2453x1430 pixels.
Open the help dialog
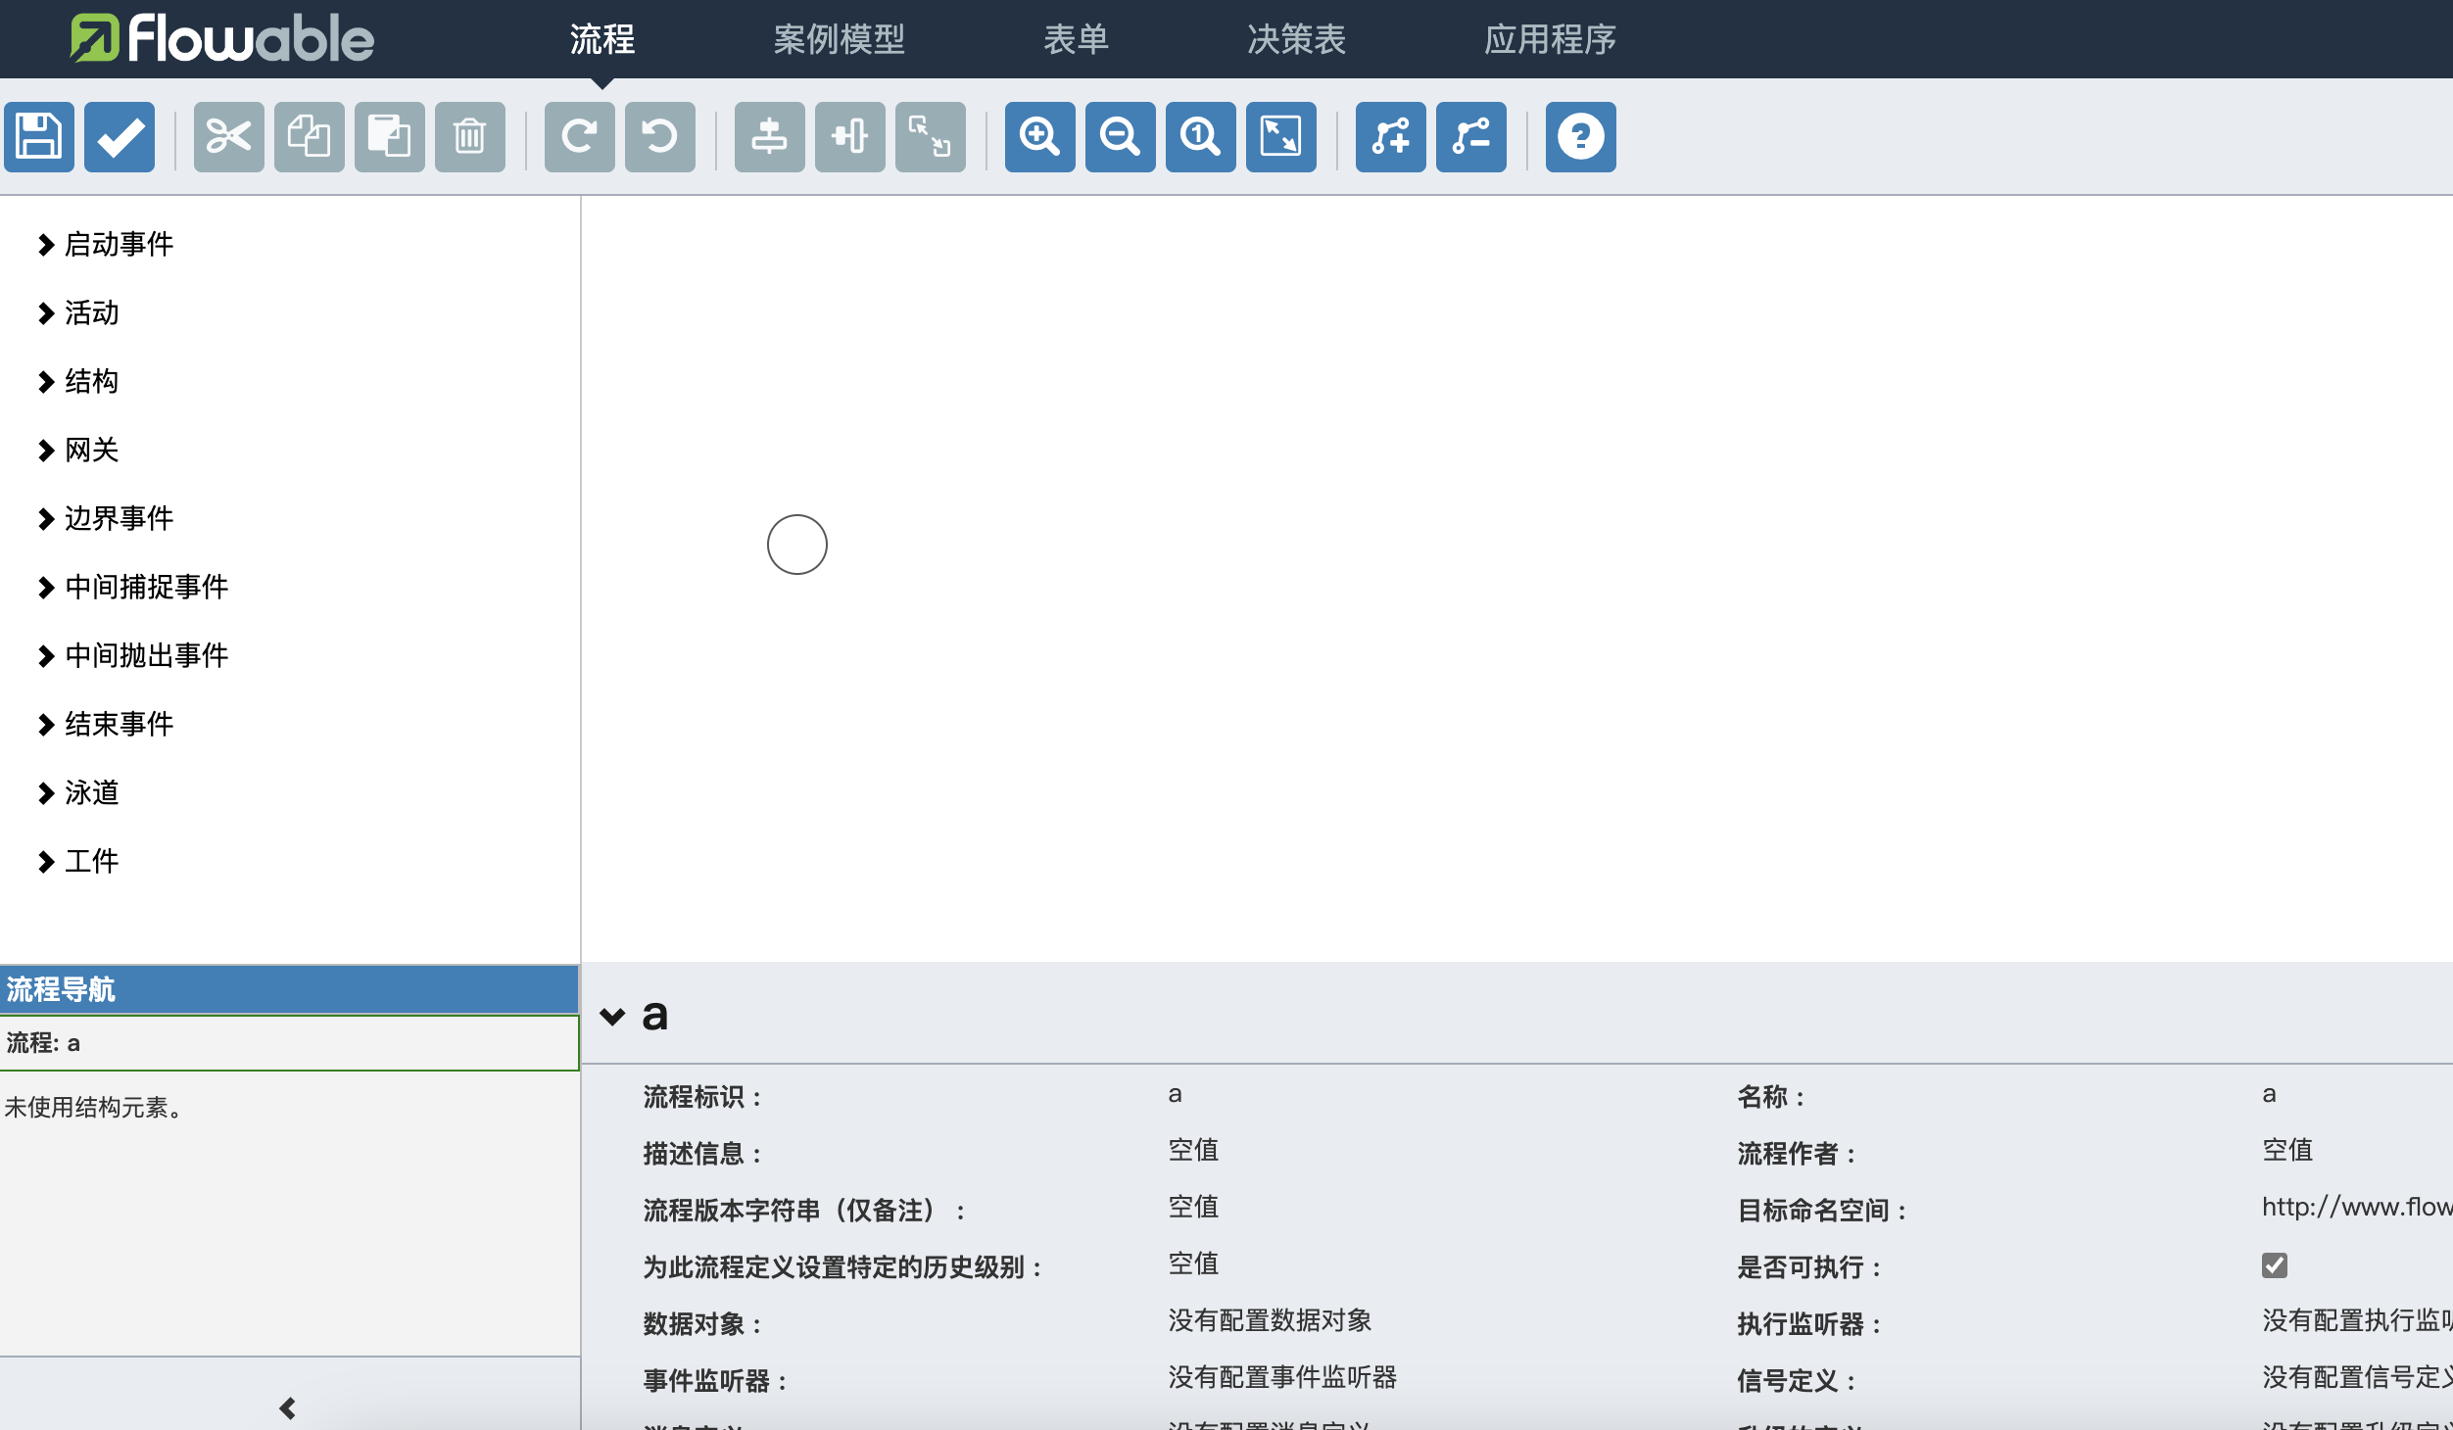(x=1580, y=137)
